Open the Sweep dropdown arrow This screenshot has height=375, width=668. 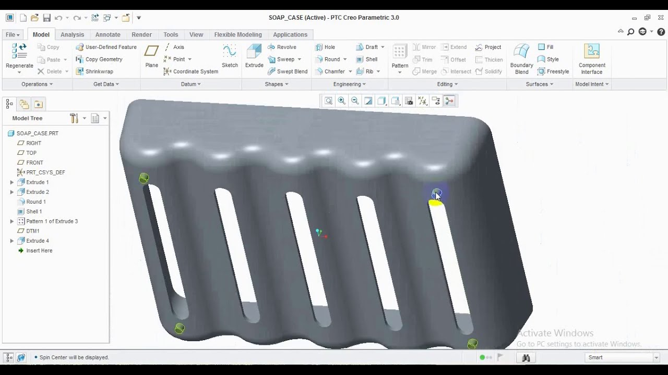point(299,59)
